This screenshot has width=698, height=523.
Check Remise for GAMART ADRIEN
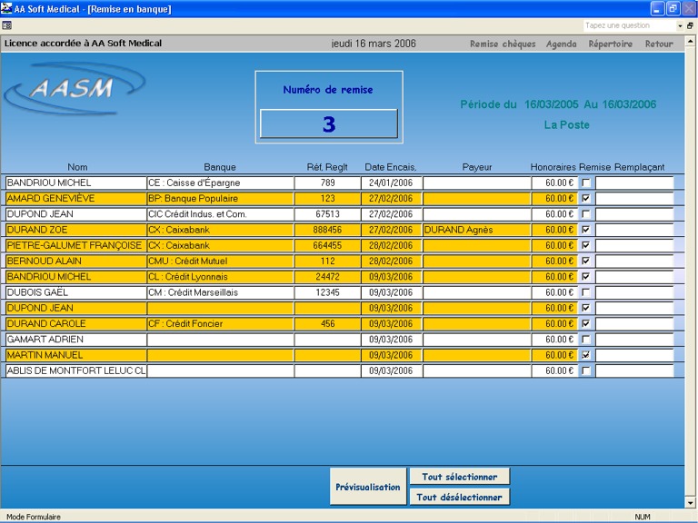pos(586,340)
